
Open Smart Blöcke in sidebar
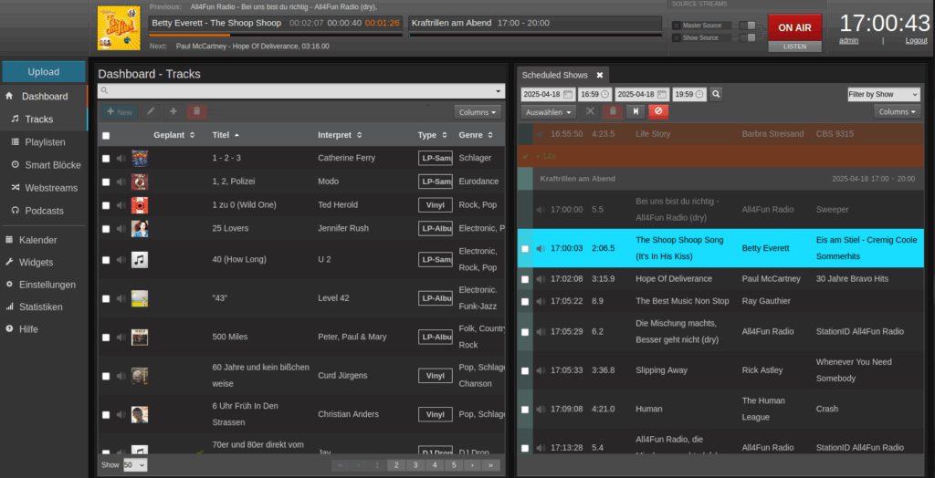click(x=46, y=165)
